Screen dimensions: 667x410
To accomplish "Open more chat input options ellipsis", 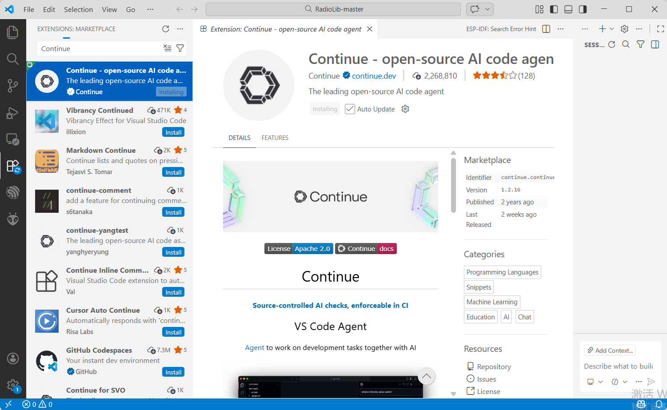I will [x=639, y=382].
